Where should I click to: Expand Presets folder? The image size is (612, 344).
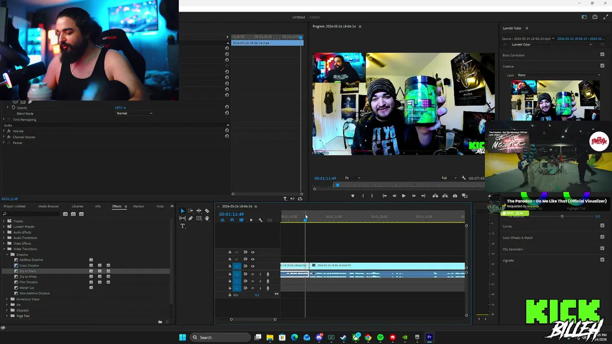click(4, 221)
